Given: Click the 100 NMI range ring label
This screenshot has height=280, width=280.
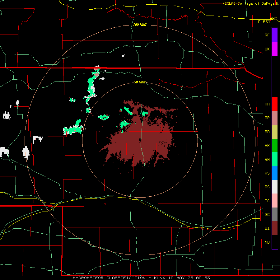Looking at the screenshot, I should pyautogui.click(x=140, y=25).
